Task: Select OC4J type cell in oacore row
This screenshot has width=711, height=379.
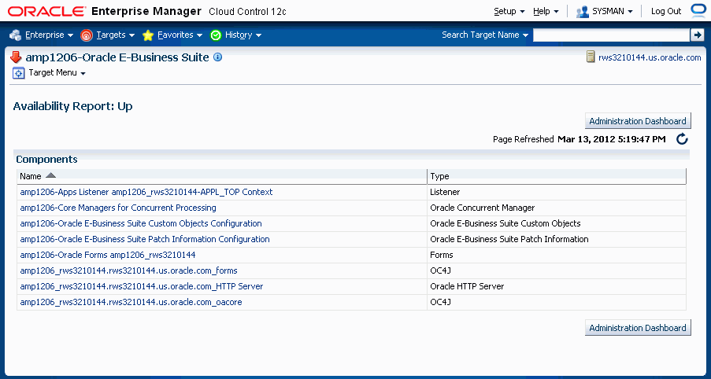Action: pyautogui.click(x=557, y=302)
